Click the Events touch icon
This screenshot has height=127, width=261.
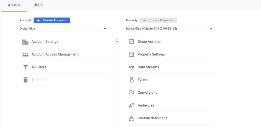click(132, 80)
